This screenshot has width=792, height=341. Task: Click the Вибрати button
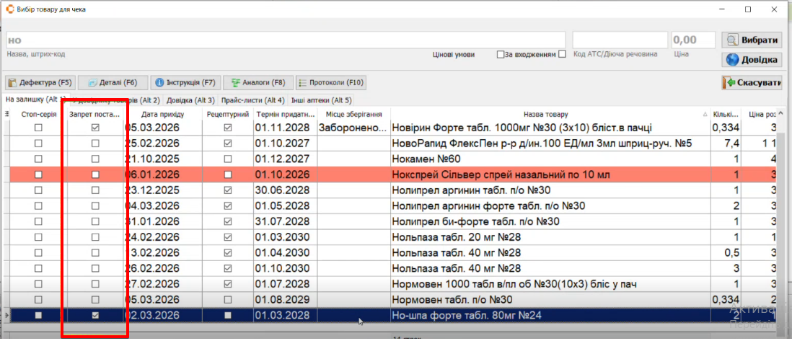coord(751,40)
